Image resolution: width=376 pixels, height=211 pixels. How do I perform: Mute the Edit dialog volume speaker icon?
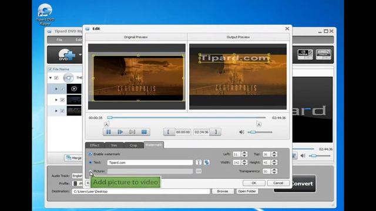point(241,132)
